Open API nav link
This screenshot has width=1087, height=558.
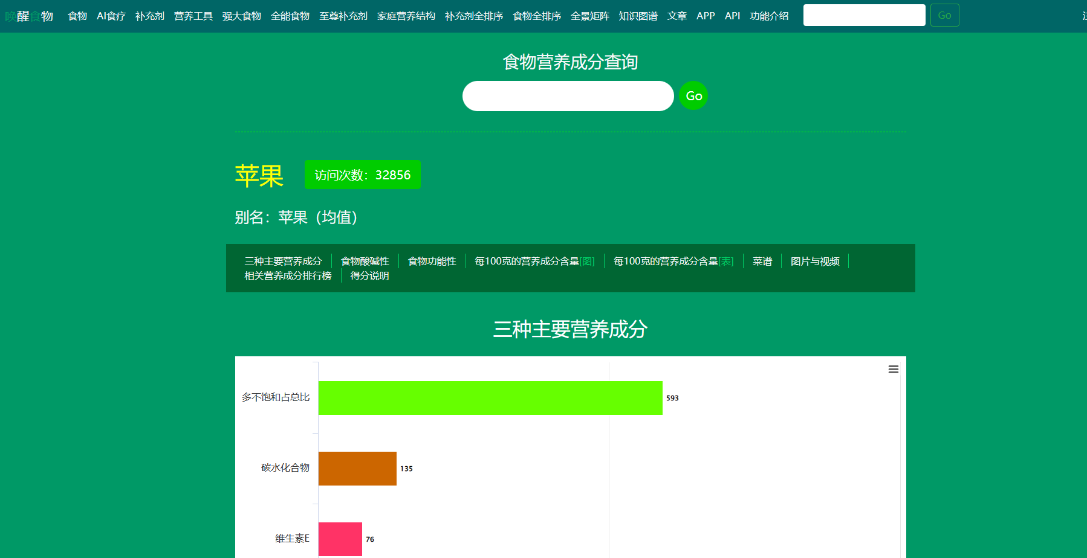point(733,16)
